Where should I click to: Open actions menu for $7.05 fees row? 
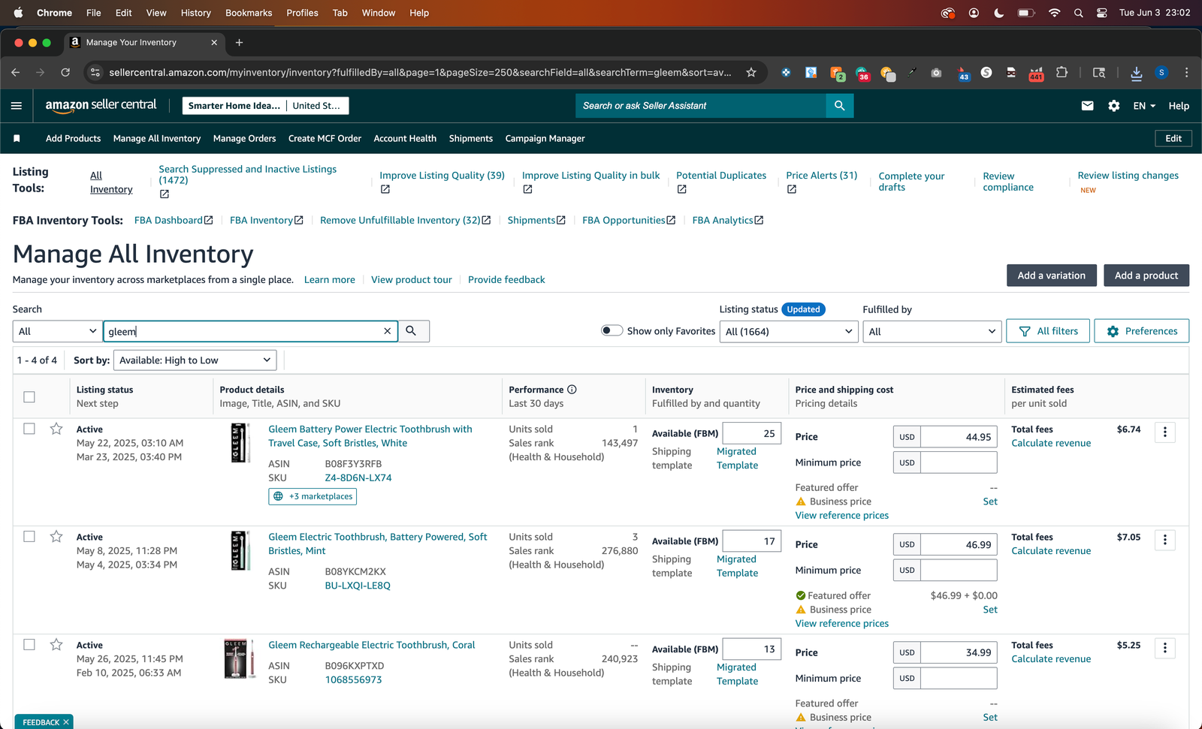click(x=1165, y=540)
